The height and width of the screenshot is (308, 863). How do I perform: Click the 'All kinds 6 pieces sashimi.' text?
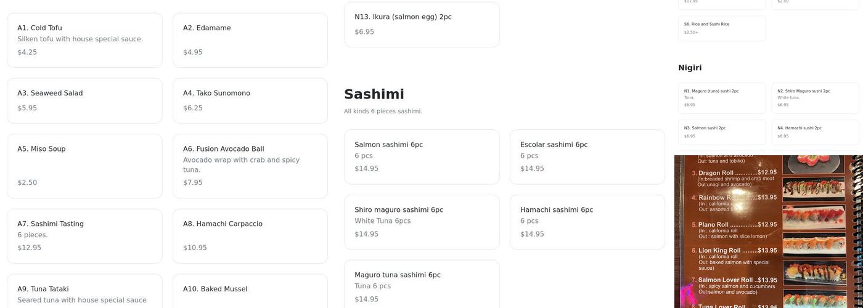point(383,111)
